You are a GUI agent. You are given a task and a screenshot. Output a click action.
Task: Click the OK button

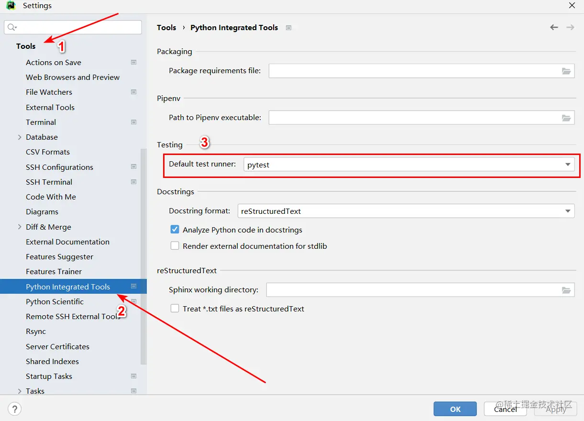(x=455, y=409)
